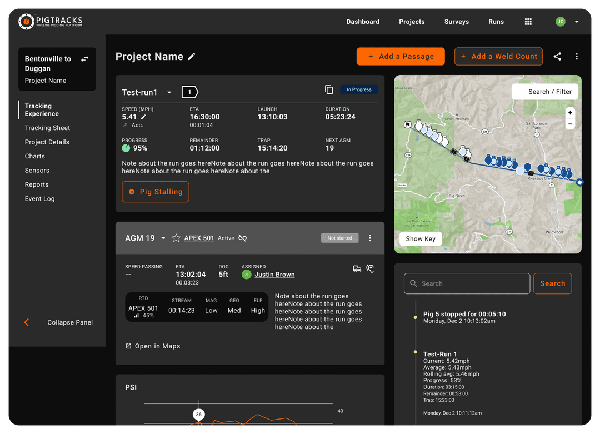Click the search input above the event feed
The width and height of the screenshot is (600, 434).
467,283
